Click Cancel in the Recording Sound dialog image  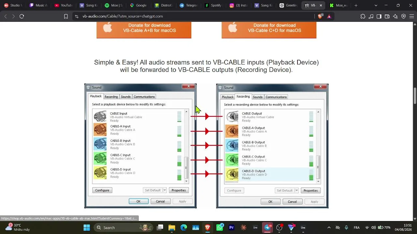click(x=292, y=202)
